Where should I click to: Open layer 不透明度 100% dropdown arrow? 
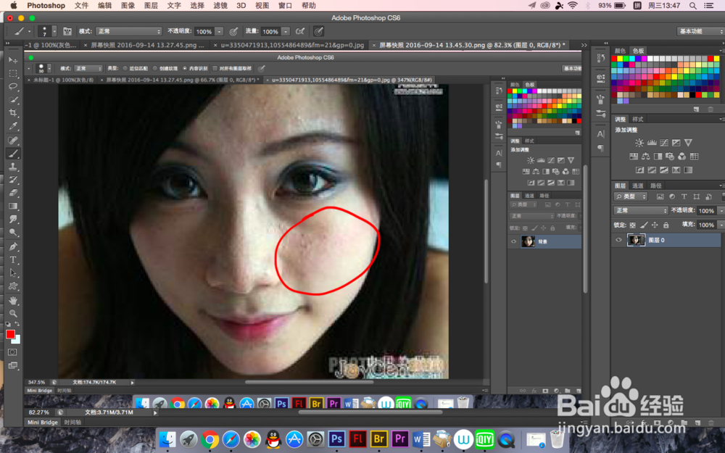pyautogui.click(x=721, y=211)
